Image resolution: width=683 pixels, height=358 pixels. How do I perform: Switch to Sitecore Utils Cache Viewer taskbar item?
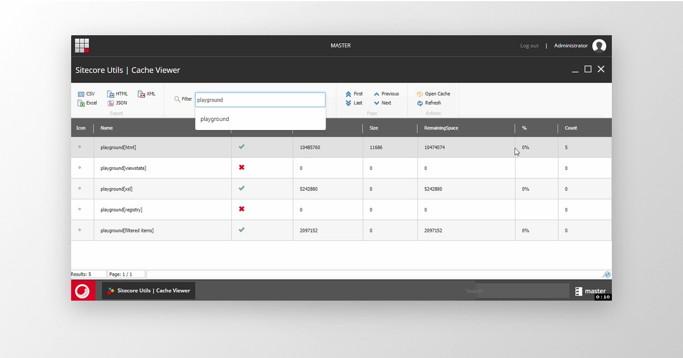click(x=149, y=290)
